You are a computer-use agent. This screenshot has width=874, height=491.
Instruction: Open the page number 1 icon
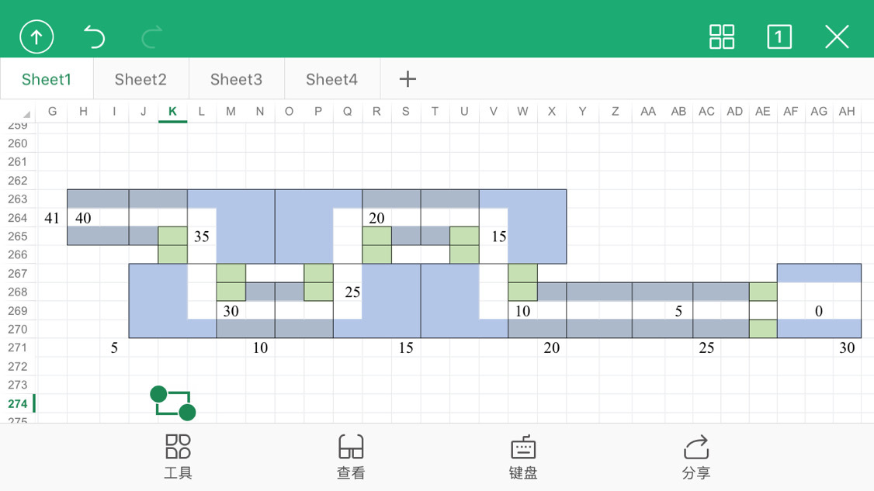[x=779, y=36]
